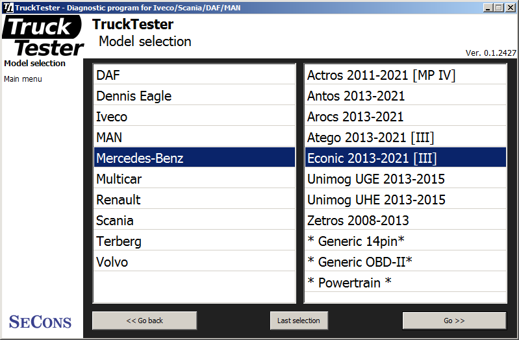Screen dimensions: 519x340
Task: Click the Model selection sidebar label
Action: click(35, 63)
